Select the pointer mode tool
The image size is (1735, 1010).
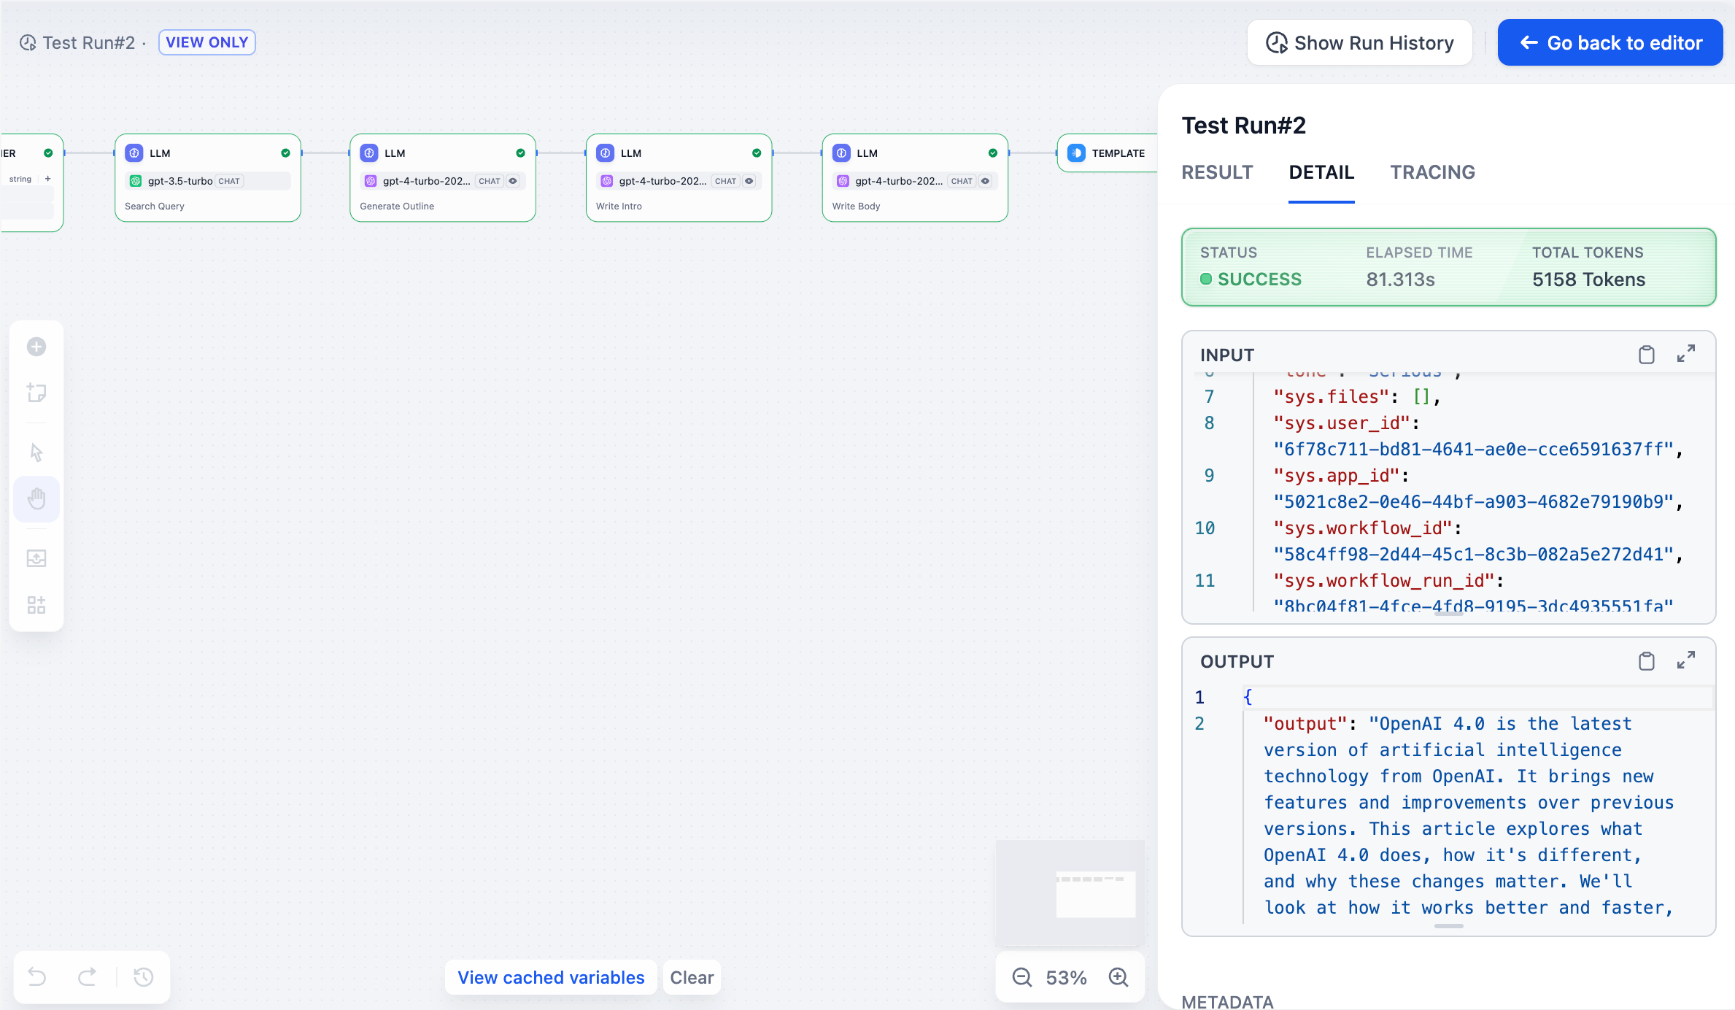tap(36, 452)
